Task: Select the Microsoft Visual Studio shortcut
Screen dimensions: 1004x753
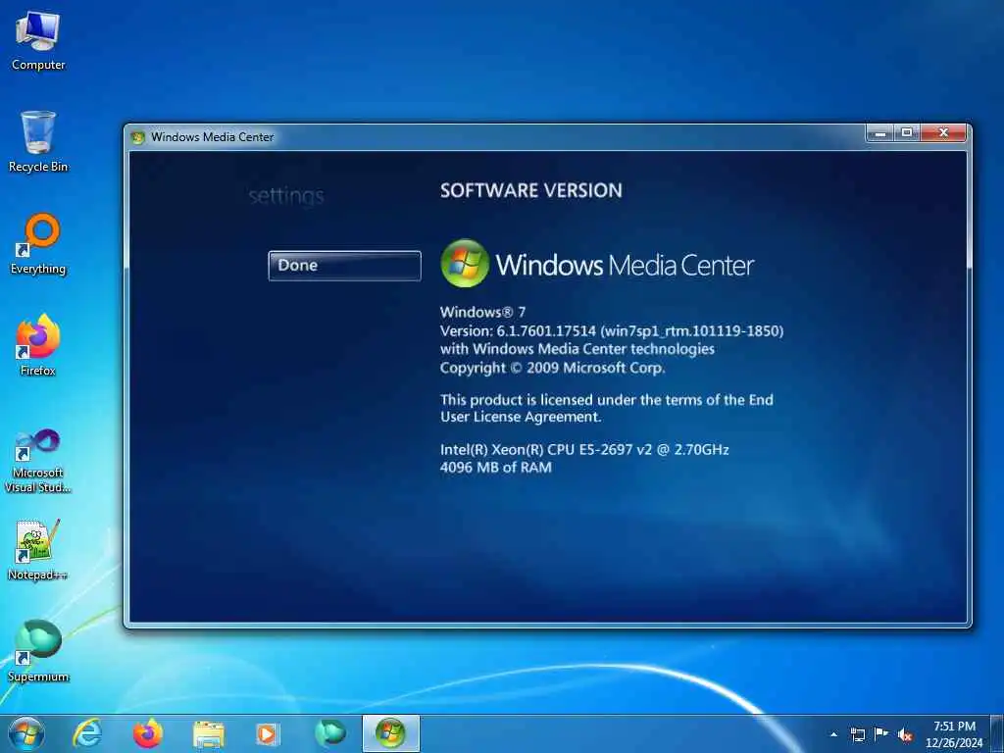Action: click(38, 461)
